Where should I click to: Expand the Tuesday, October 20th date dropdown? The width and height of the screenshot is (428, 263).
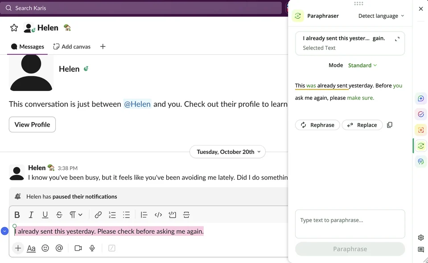[x=228, y=152]
